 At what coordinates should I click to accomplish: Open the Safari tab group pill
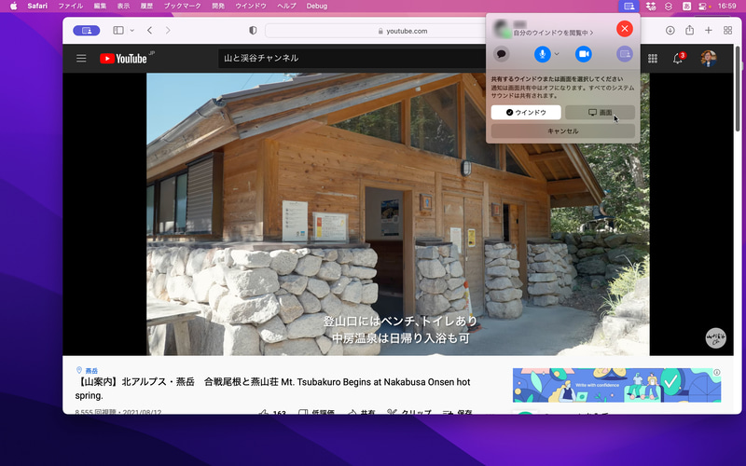(x=86, y=31)
